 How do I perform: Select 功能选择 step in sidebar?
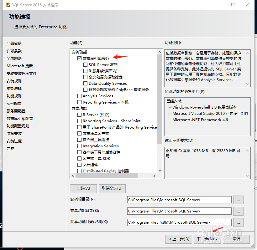pos(14,89)
